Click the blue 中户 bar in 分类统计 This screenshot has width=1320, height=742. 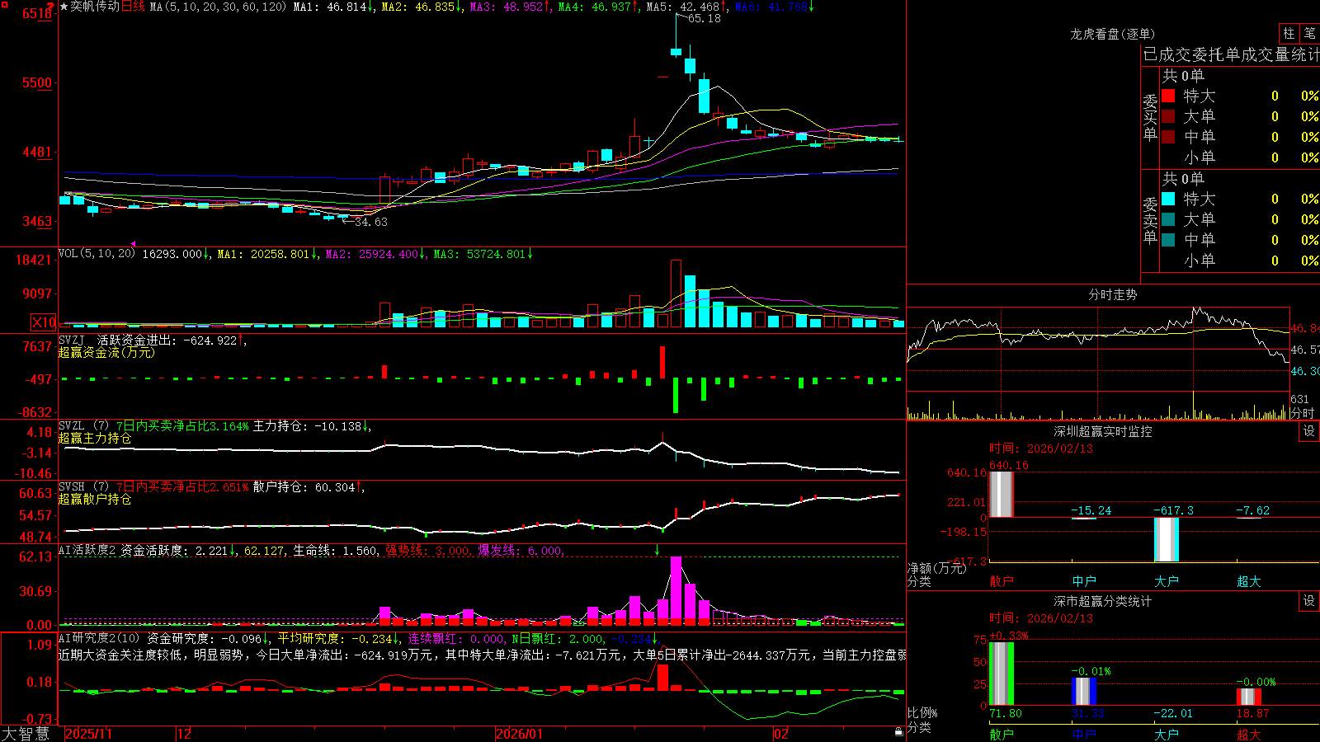pos(1084,692)
